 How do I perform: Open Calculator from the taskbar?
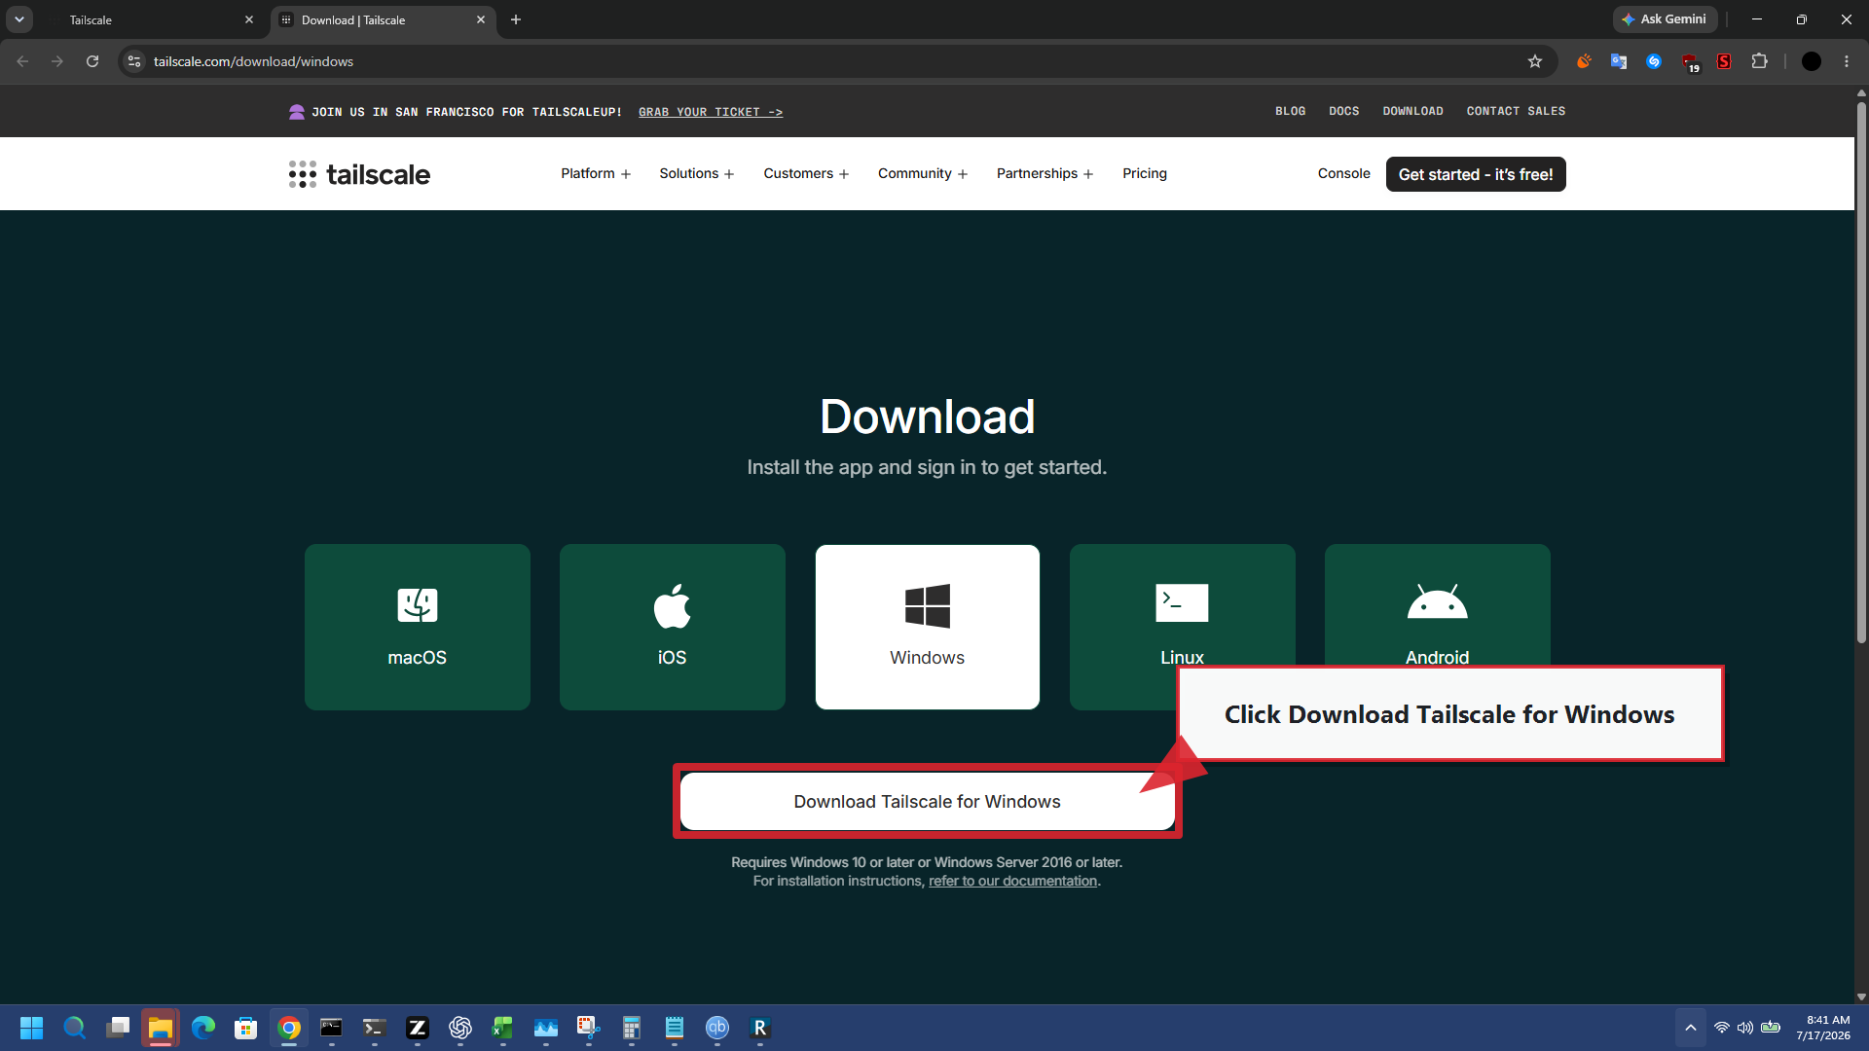(x=632, y=1028)
